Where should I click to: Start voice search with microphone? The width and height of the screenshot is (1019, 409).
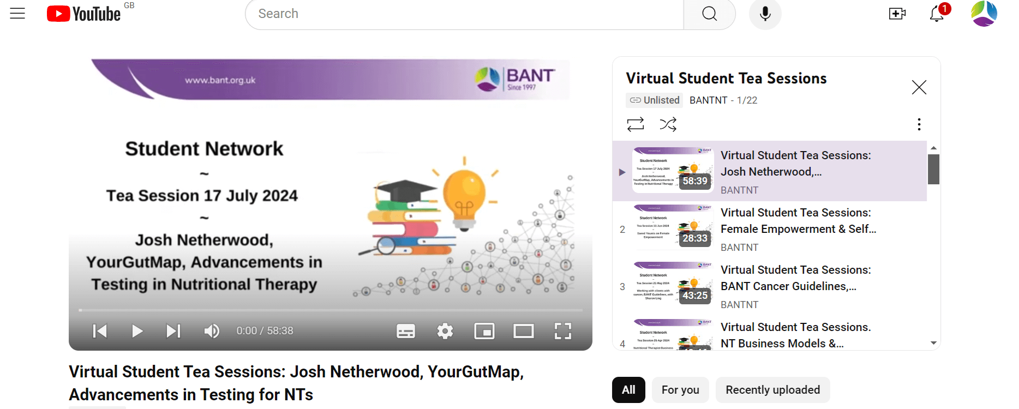(765, 14)
